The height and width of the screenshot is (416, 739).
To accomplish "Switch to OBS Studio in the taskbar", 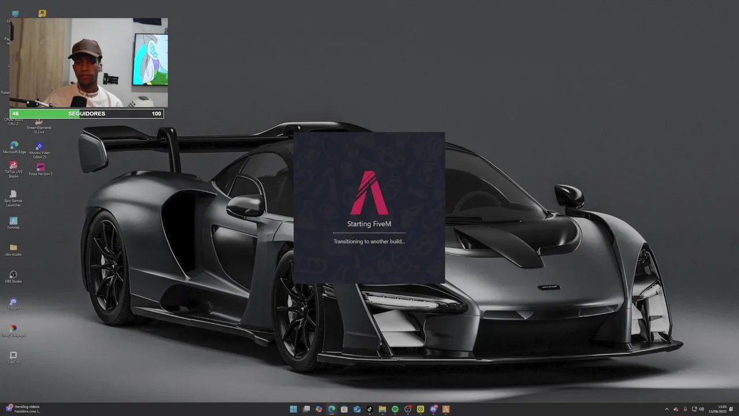I will (408, 409).
